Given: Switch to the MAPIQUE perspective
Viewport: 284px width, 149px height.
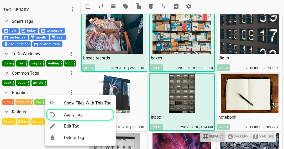Looking at the screenshot, I should pyautogui.click(x=264, y=136).
